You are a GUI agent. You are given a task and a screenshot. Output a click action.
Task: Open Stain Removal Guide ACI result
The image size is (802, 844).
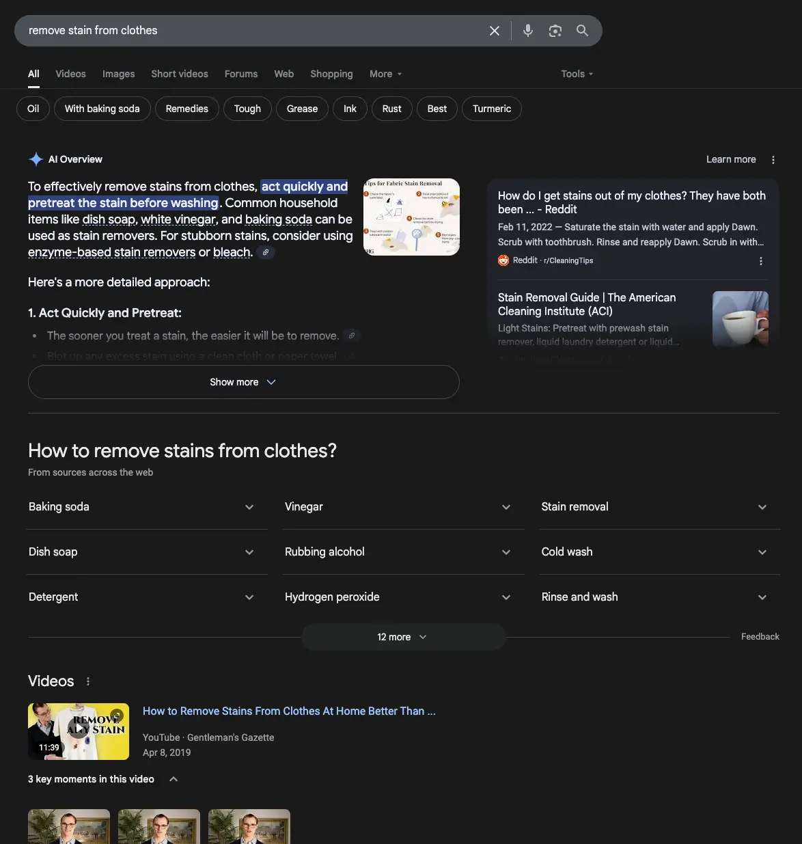(587, 304)
